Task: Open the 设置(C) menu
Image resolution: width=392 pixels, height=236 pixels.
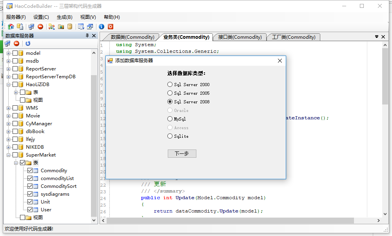Action: [41, 17]
